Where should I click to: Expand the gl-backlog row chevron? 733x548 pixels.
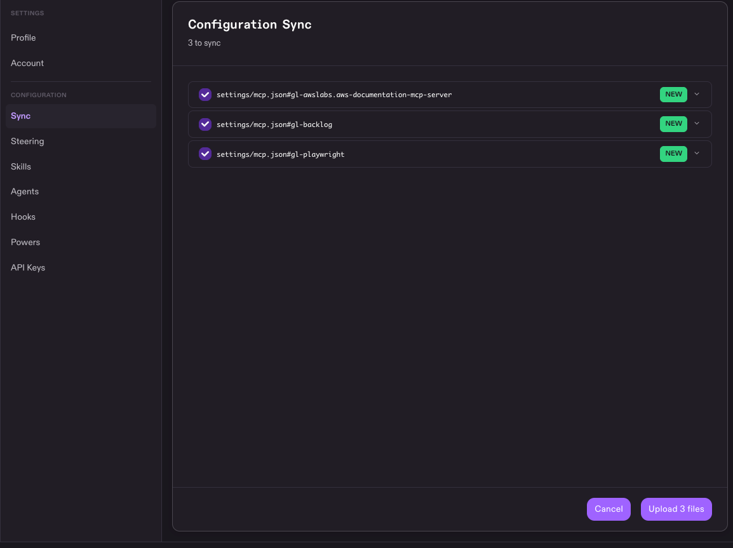point(697,124)
